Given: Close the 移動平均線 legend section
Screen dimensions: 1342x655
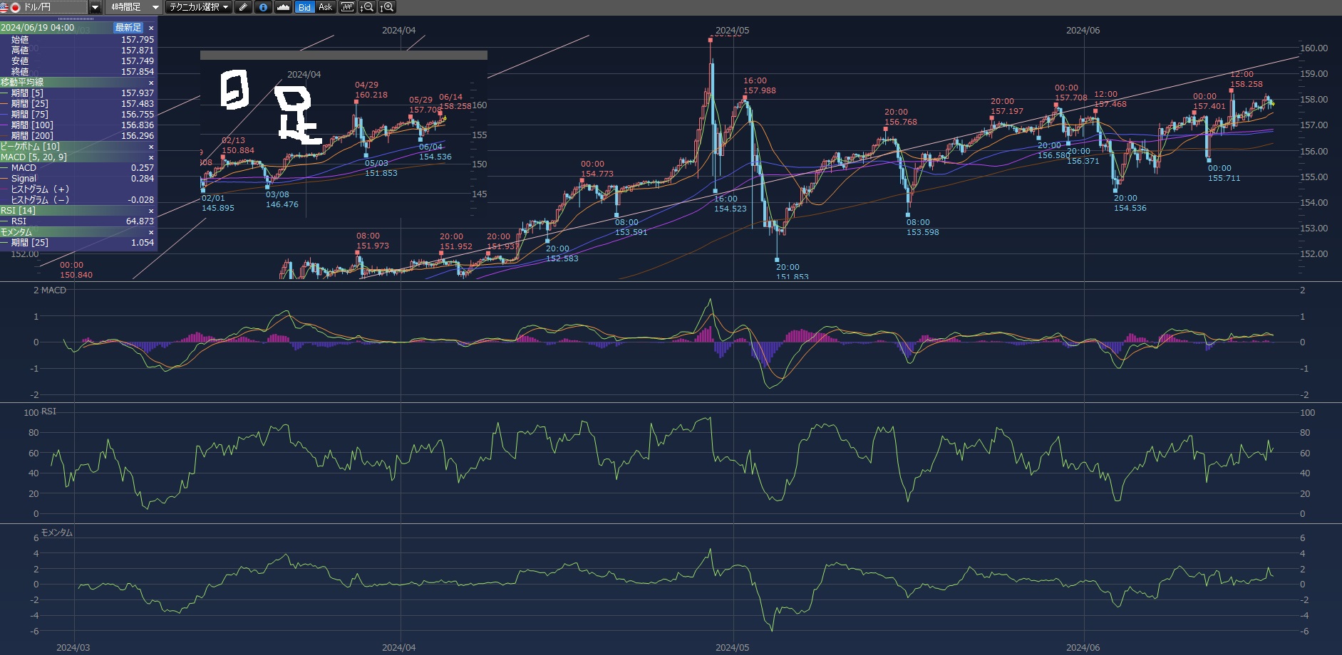Looking at the screenshot, I should tap(150, 83).
